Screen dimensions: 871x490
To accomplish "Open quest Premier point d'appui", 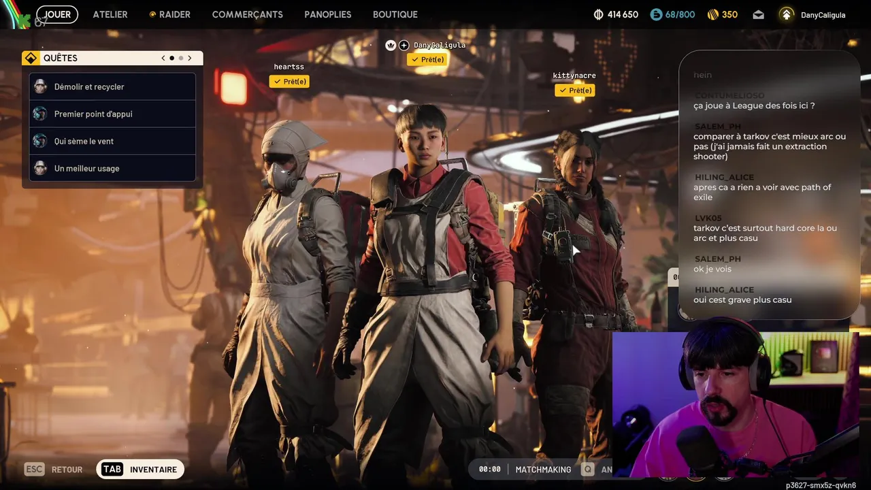I will click(112, 114).
